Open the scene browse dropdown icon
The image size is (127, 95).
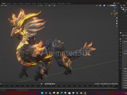(115, 3)
